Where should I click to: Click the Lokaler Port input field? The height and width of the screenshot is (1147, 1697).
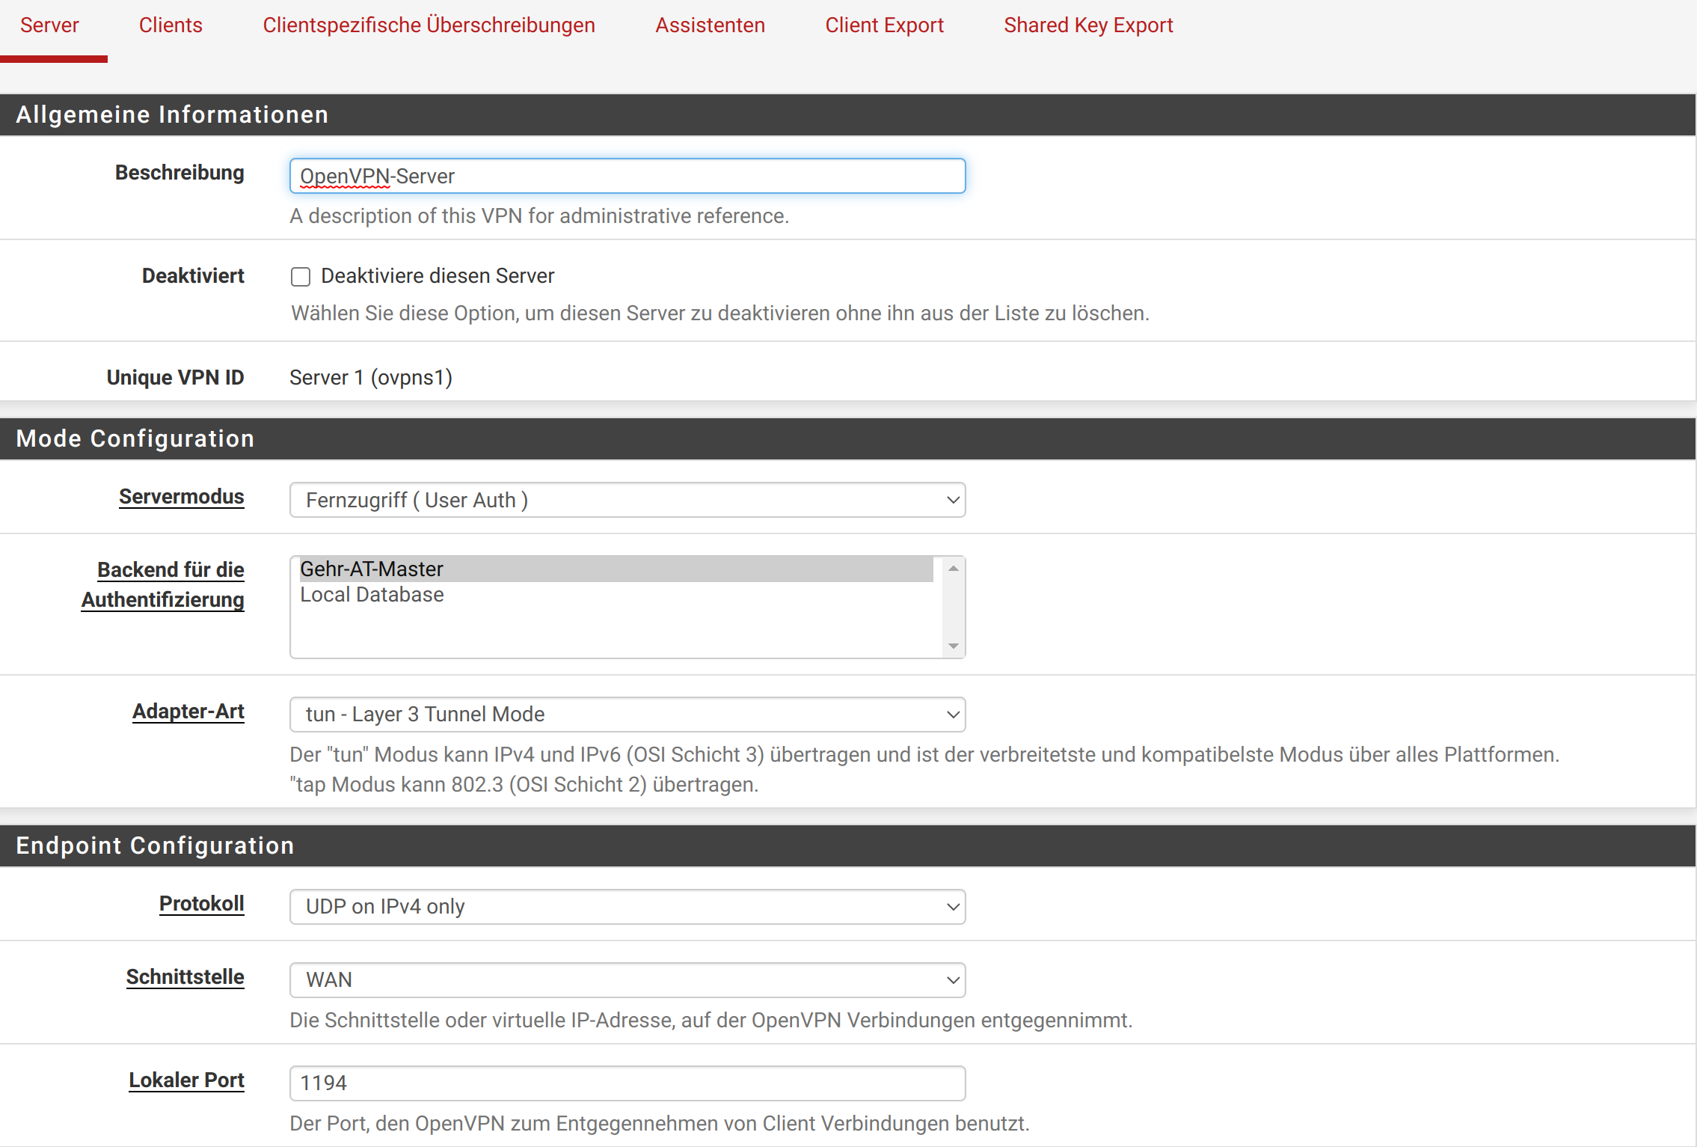627,1083
